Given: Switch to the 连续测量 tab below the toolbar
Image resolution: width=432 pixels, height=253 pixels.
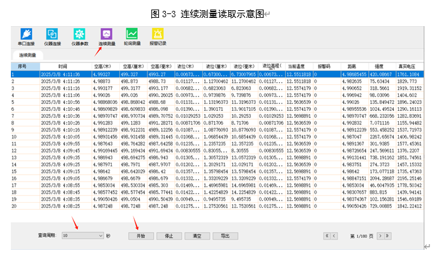Looking at the screenshot, I should pos(27,55).
